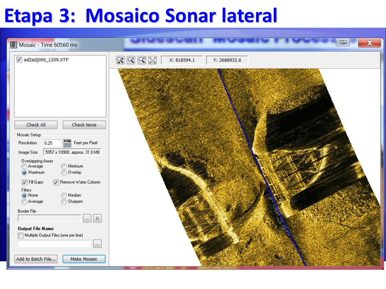
Task: Click the window help button beside close
Action: tap(343, 42)
